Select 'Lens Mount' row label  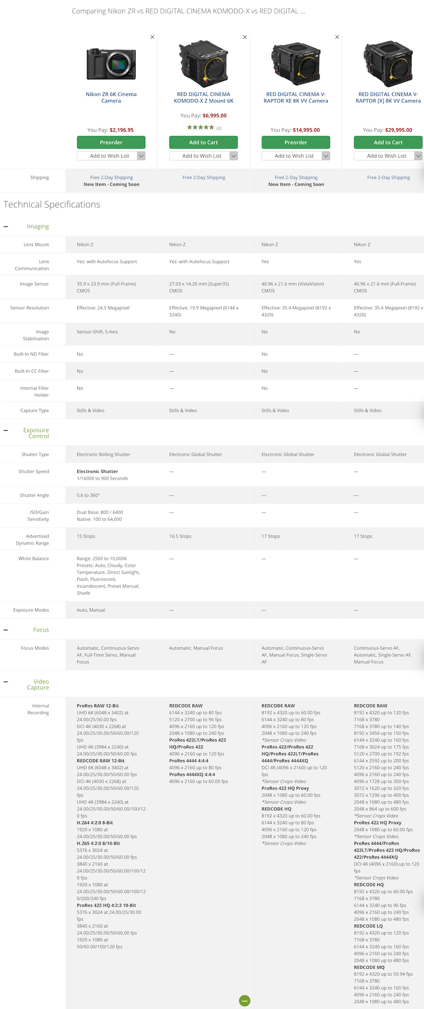36,244
